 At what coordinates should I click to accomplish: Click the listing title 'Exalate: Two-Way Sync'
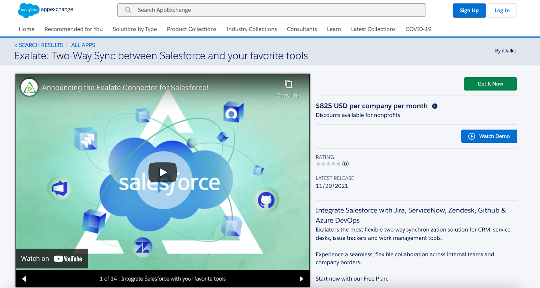(161, 56)
